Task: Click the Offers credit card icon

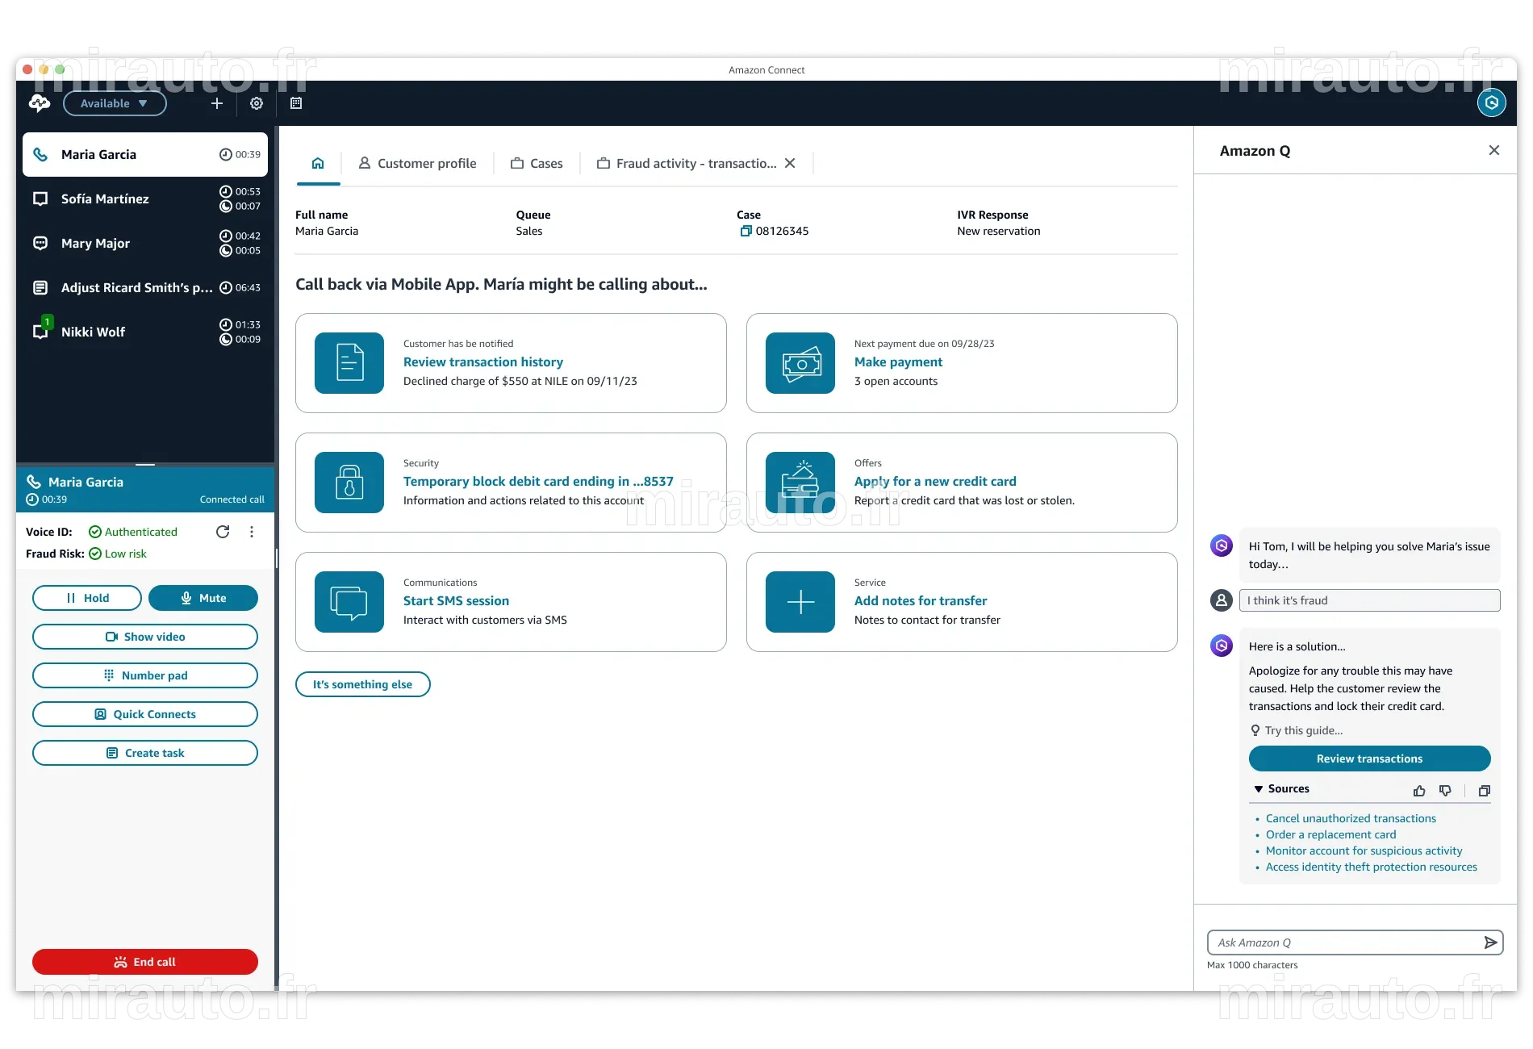Action: pos(800,483)
